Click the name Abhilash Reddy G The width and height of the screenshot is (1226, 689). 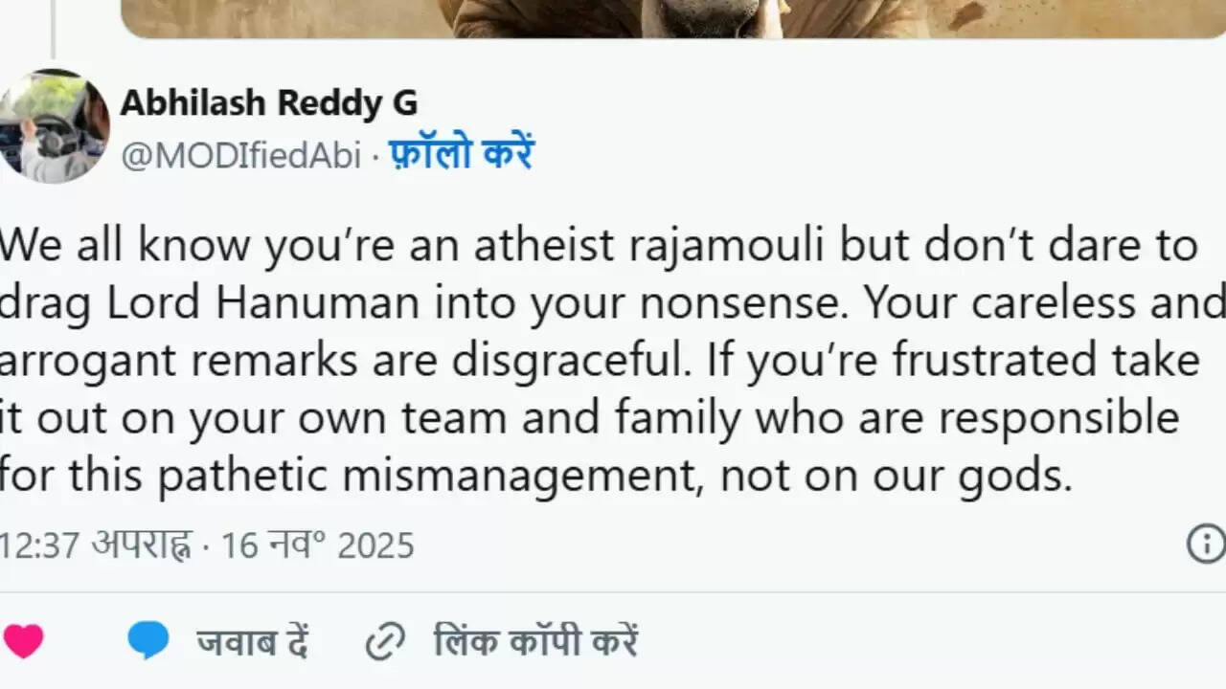pyautogui.click(x=269, y=102)
